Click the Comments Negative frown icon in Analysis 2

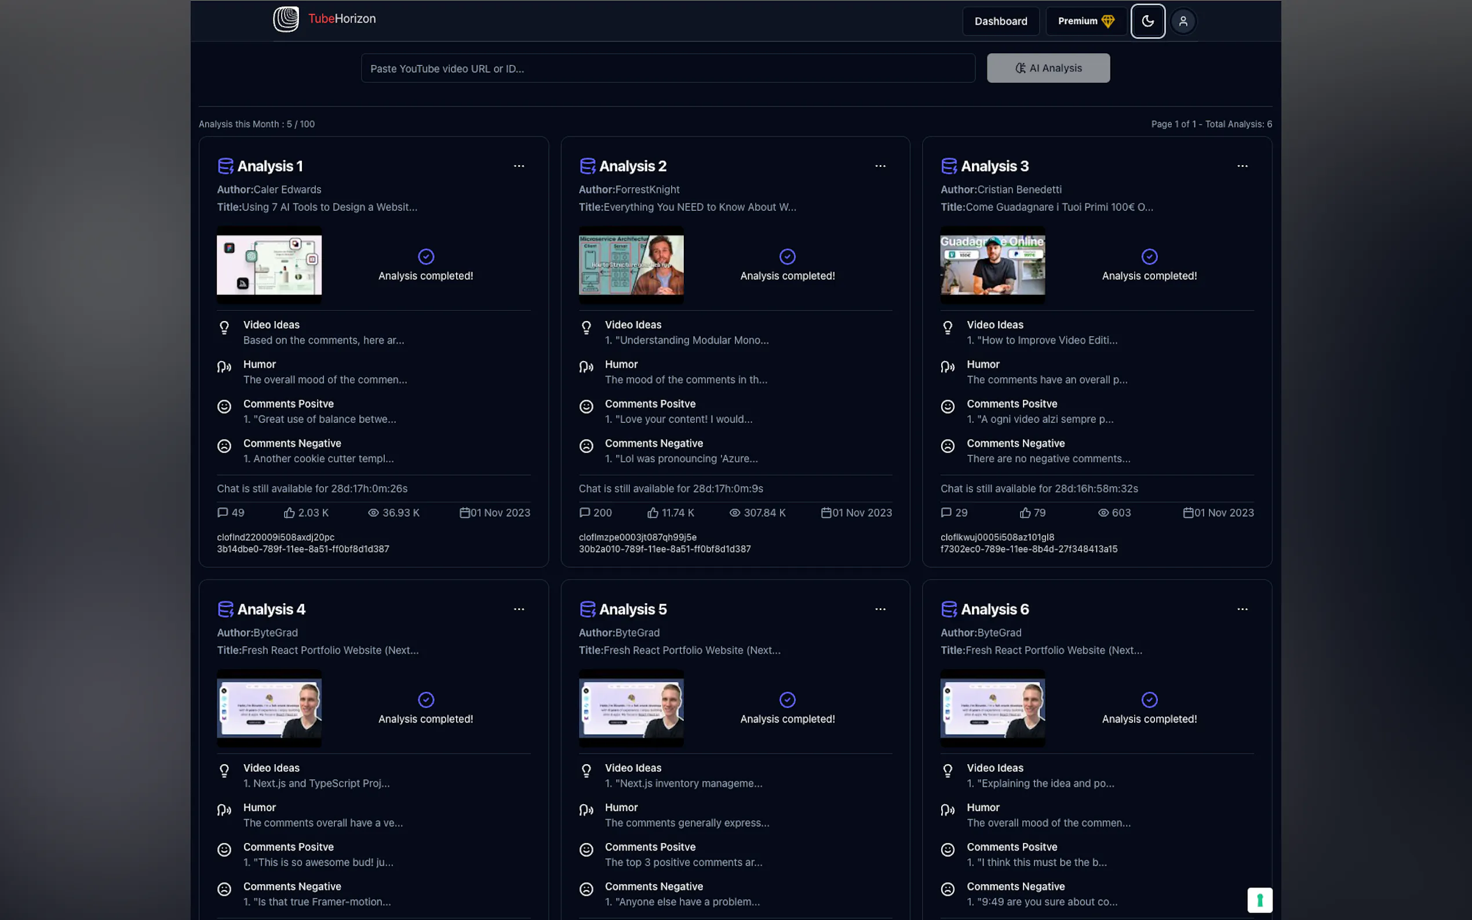click(x=586, y=446)
